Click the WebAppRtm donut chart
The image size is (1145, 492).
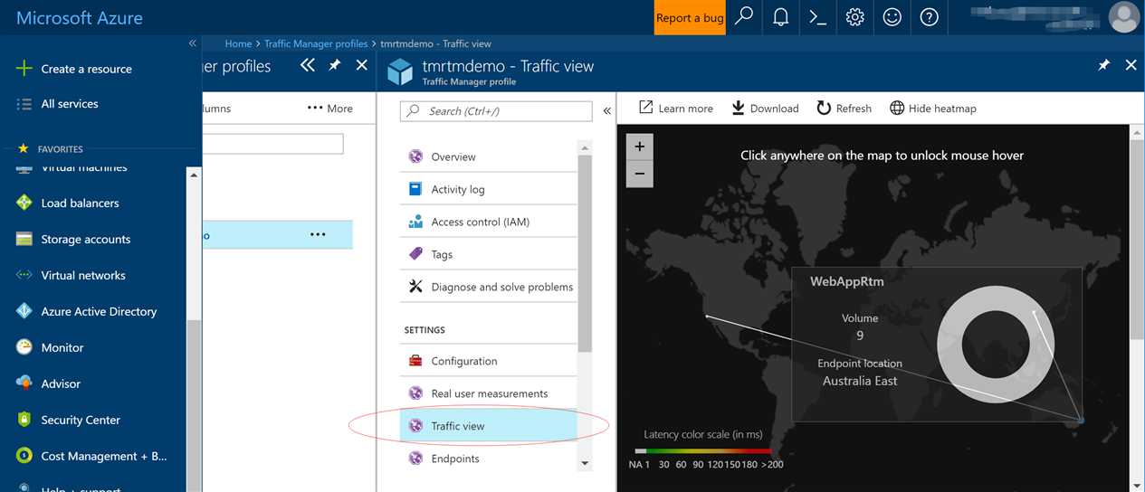(995, 345)
